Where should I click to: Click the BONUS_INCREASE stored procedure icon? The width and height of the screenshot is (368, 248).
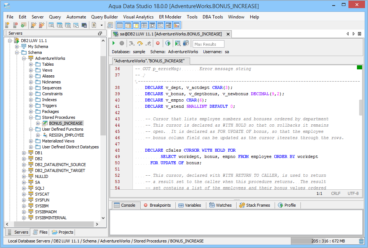[x=45, y=123]
